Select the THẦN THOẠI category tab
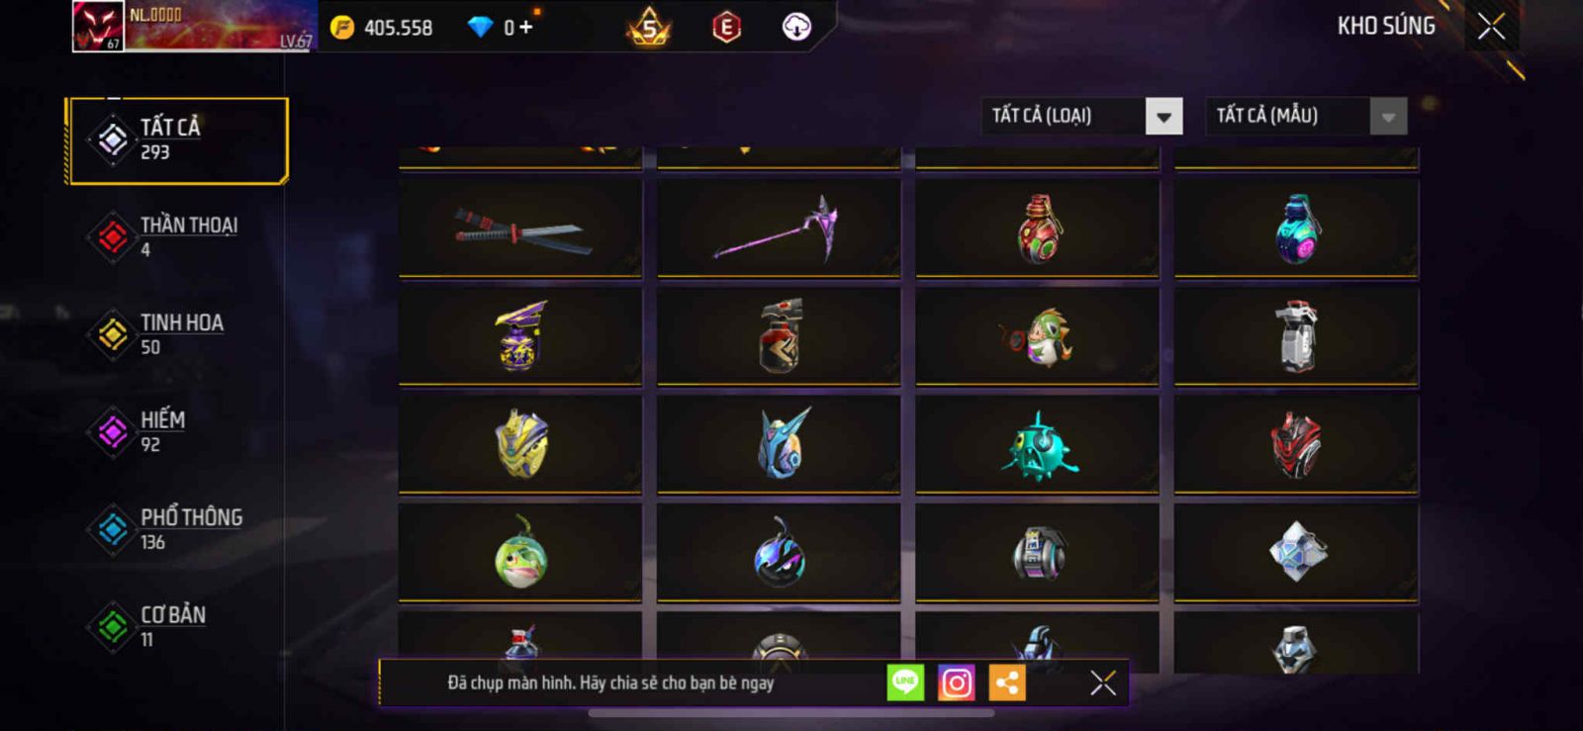The height and width of the screenshot is (731, 1583). click(178, 237)
